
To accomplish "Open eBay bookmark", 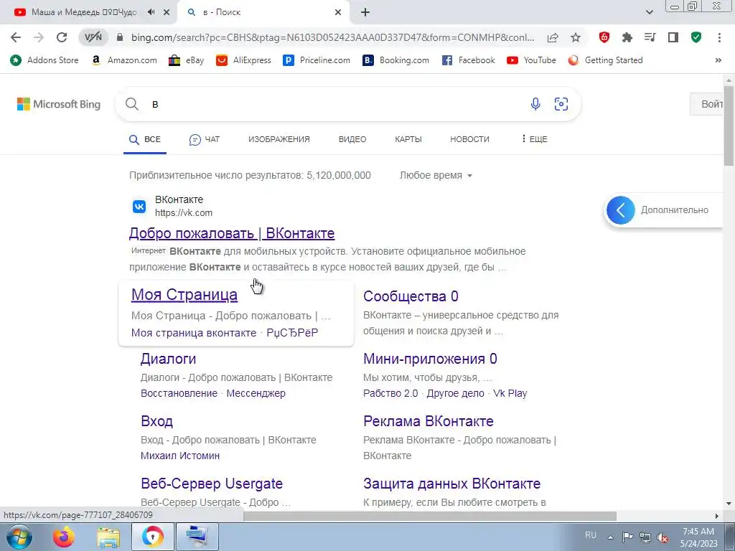I will tap(186, 60).
